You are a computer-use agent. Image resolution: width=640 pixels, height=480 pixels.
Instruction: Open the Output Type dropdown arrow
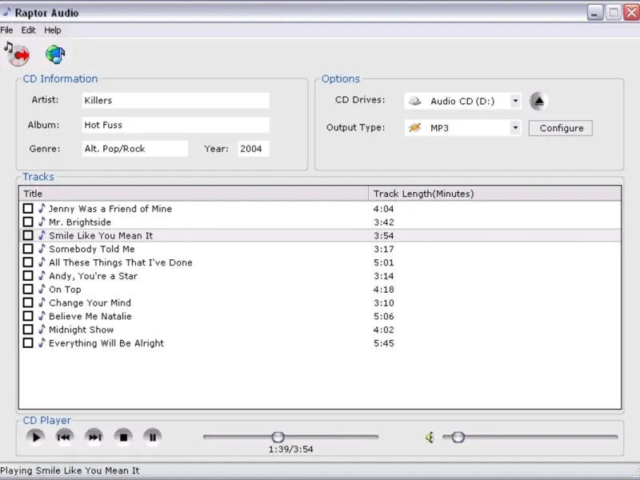(515, 128)
